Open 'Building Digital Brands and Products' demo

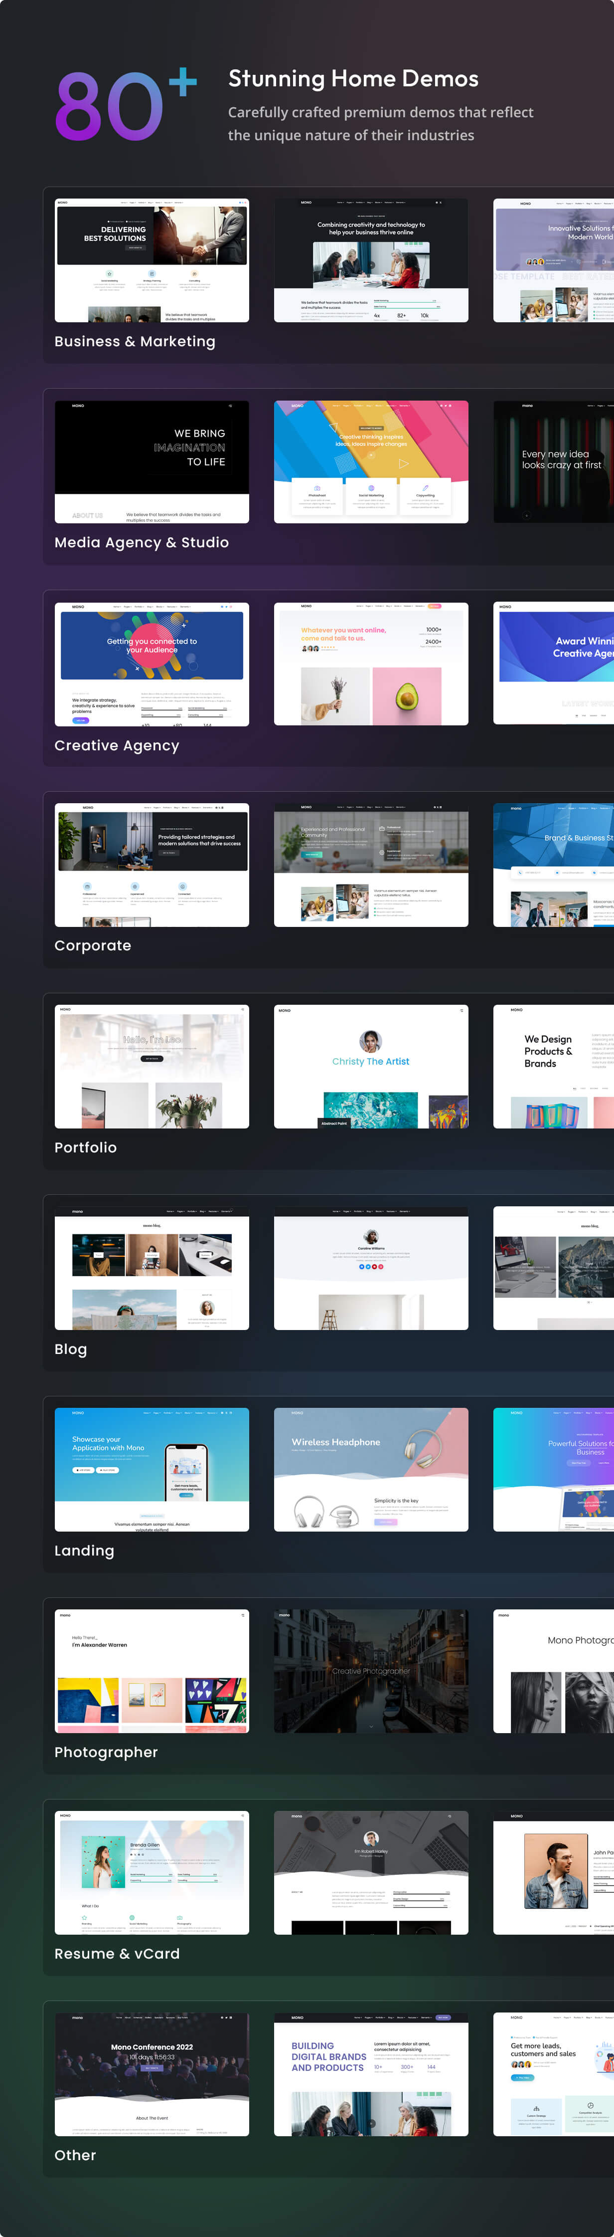point(370,2074)
